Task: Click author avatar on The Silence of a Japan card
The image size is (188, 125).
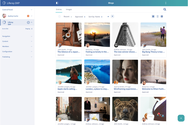Action: [60, 45]
